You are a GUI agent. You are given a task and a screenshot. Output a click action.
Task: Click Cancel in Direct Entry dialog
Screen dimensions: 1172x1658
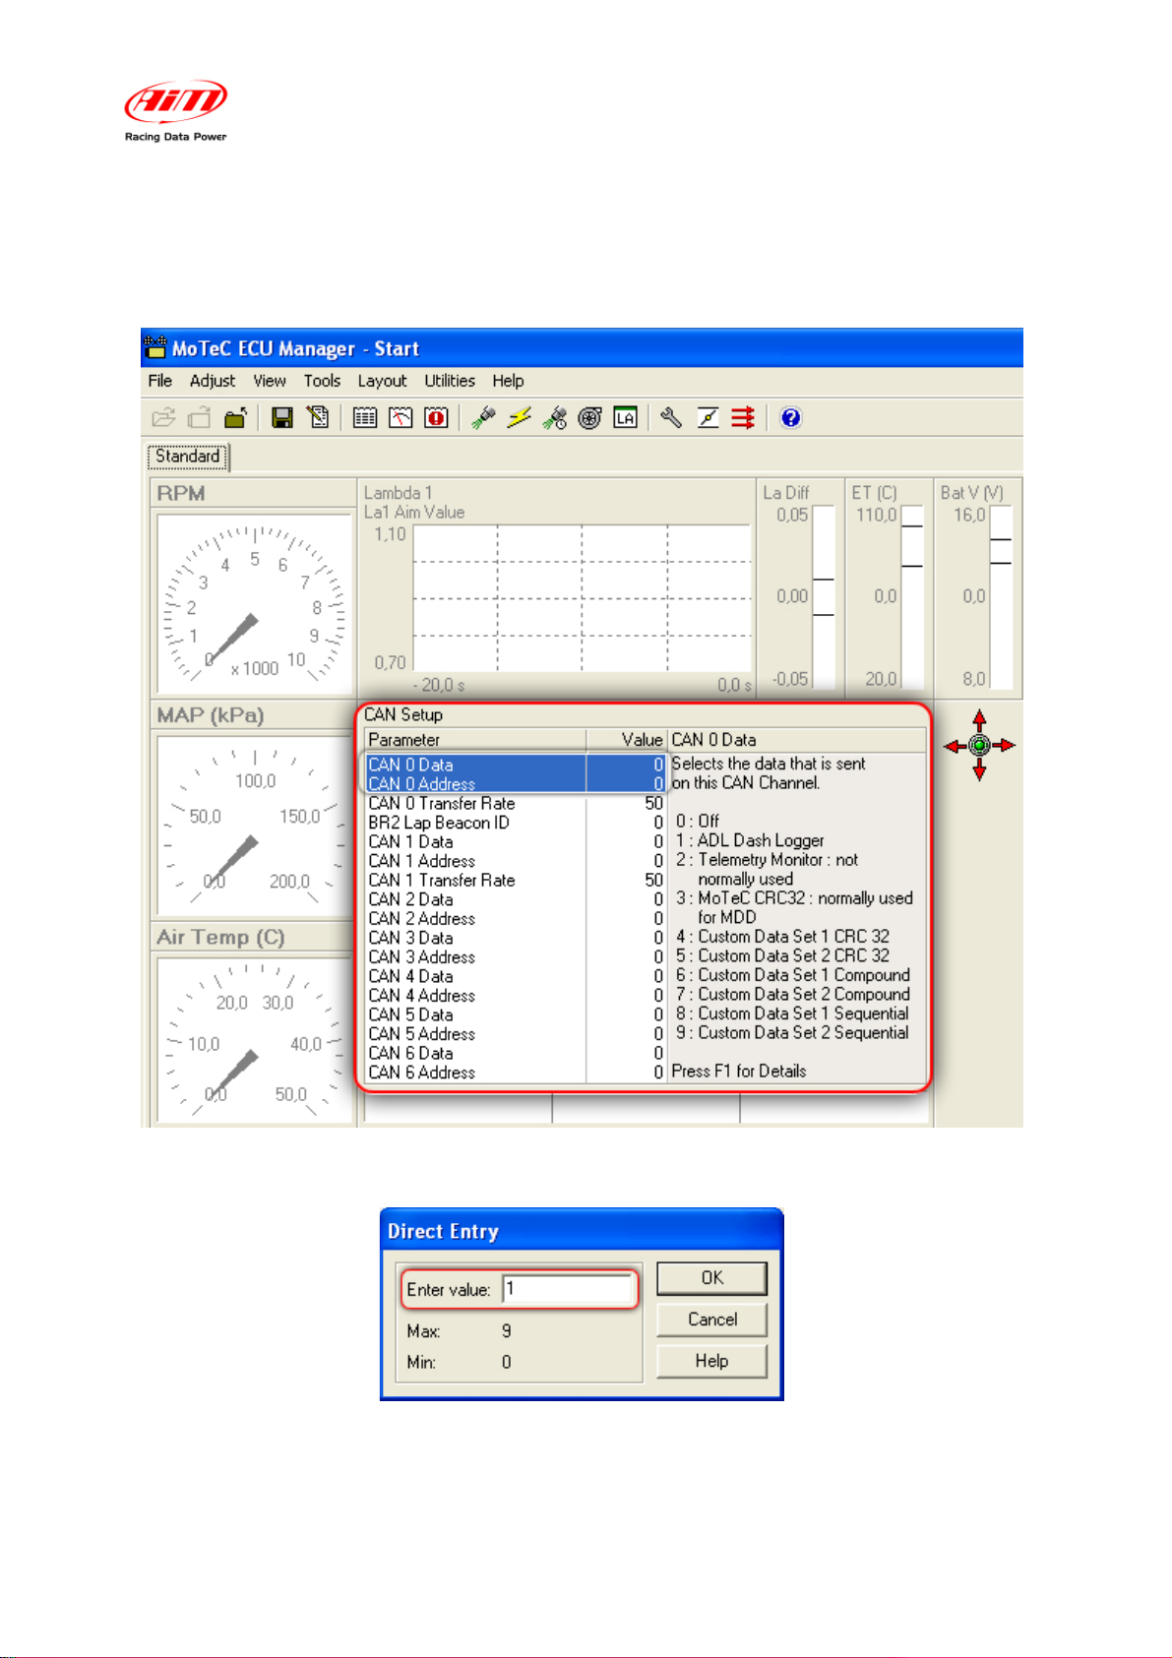coord(711,1320)
